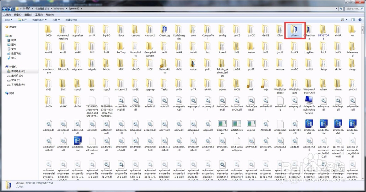Viewport: 366px width, 192px height.
Task: Select the Dism folder
Action: (x=280, y=31)
